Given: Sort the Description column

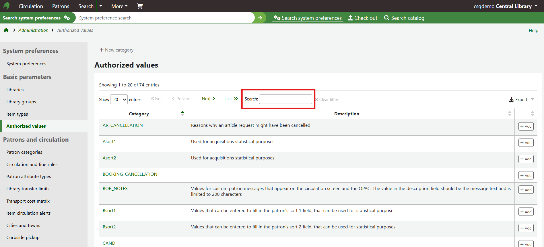Looking at the screenshot, I should click(510, 114).
